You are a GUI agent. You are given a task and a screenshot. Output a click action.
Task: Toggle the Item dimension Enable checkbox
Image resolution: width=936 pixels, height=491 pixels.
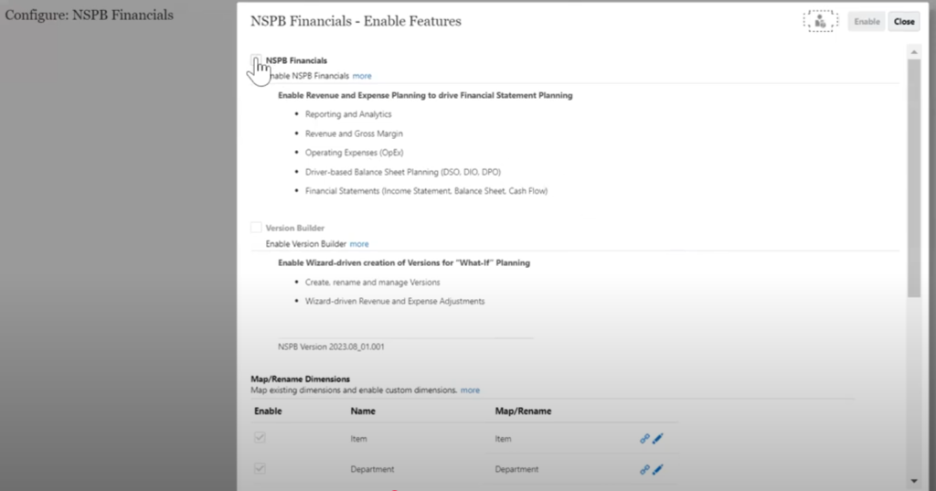[x=260, y=439]
